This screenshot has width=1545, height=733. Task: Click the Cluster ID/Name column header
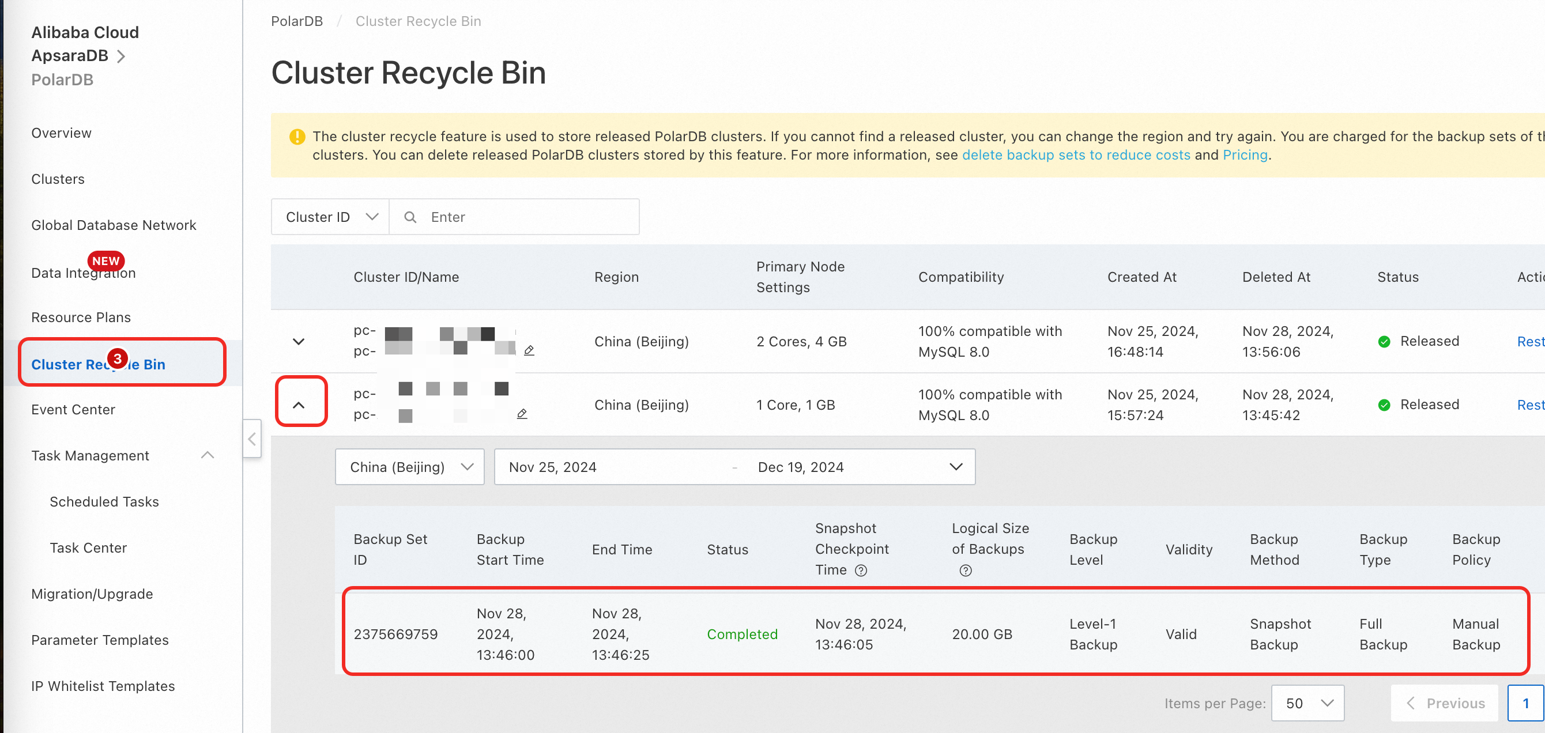click(x=406, y=277)
